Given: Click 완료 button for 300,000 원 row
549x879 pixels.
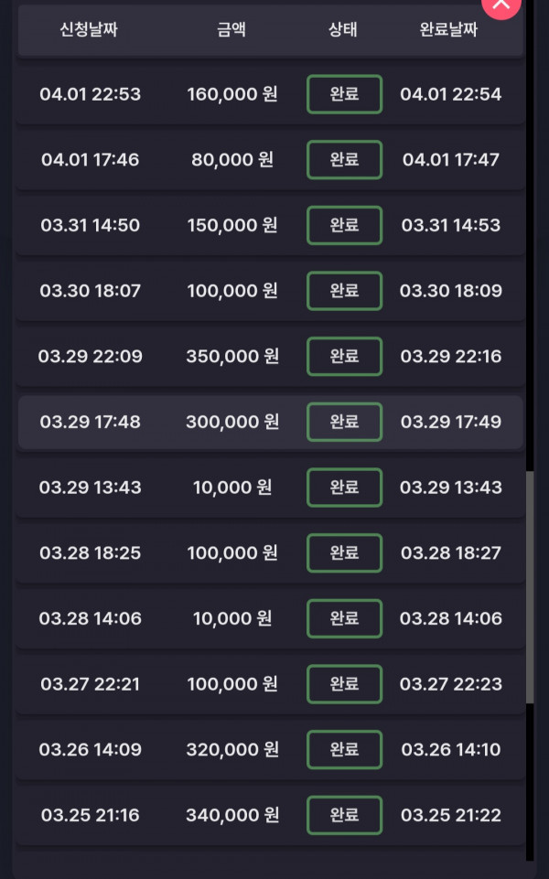Looking at the screenshot, I should 344,422.
